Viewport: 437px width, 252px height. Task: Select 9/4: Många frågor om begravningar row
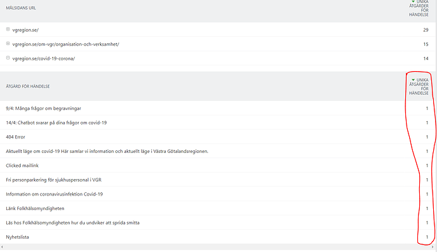pos(218,109)
